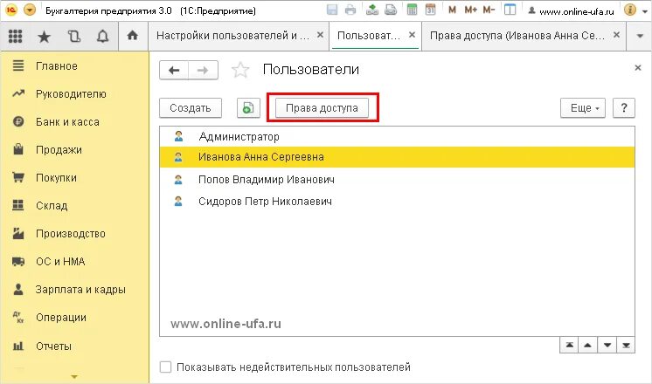This screenshot has width=652, height=384.
Task: Expand the open tabs list dropdown arrow
Action: pos(640,36)
